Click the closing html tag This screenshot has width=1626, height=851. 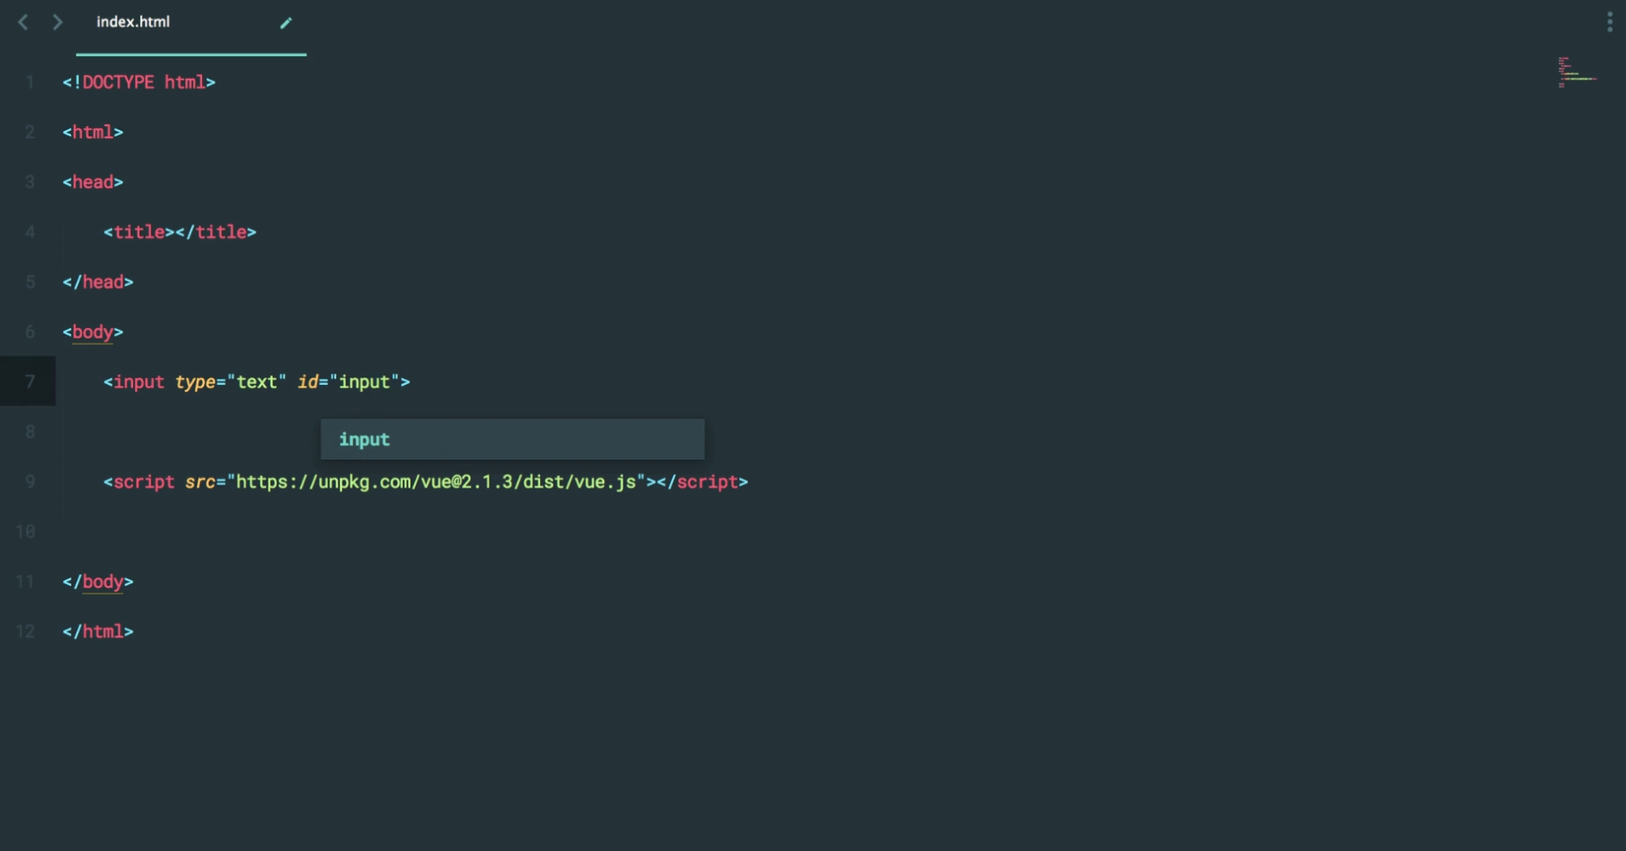pyautogui.click(x=98, y=631)
